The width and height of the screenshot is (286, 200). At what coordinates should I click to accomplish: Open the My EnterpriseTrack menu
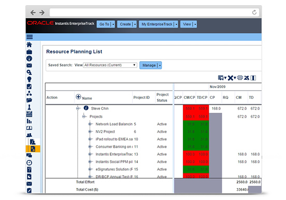[x=159, y=24]
